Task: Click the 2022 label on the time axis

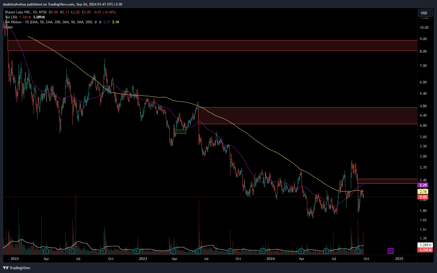Action: click(x=15, y=259)
